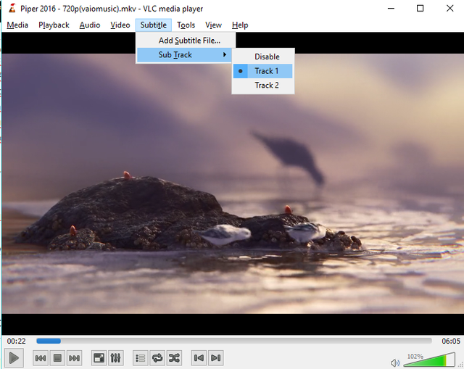Screen dimensions: 464x369
Task: Open the Tools menu
Action: [x=186, y=25]
